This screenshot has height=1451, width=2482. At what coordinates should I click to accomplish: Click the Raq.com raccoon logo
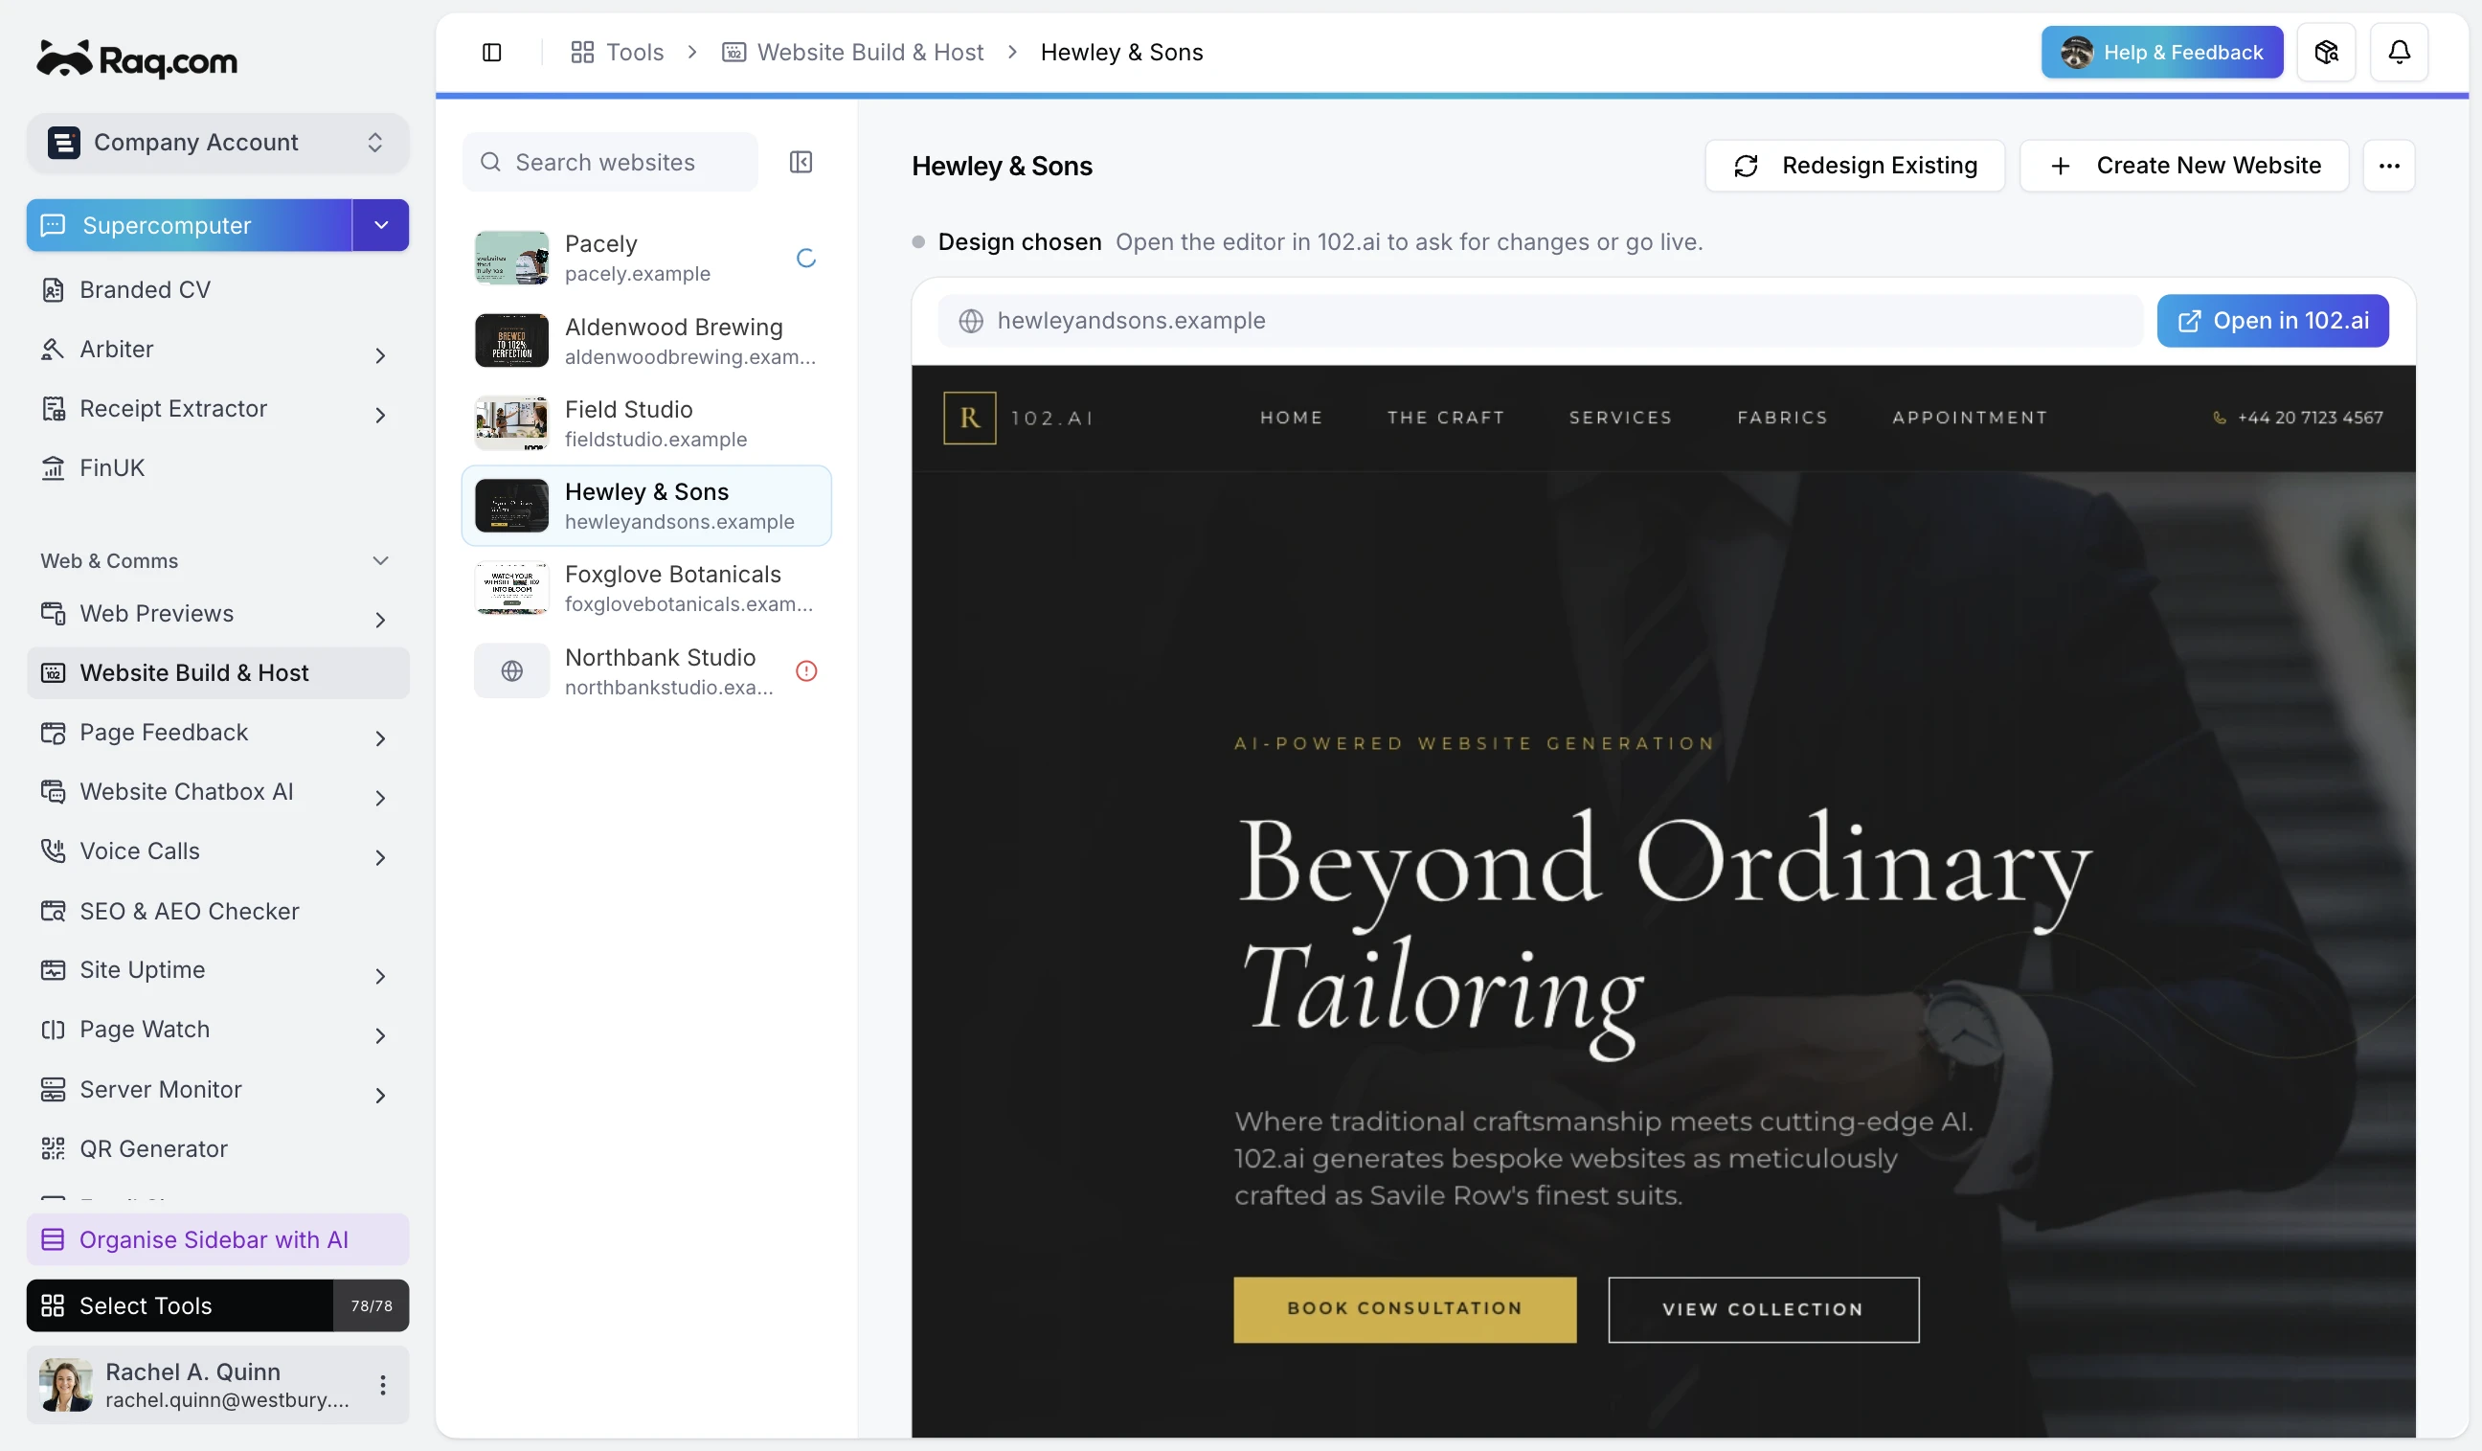(136, 59)
